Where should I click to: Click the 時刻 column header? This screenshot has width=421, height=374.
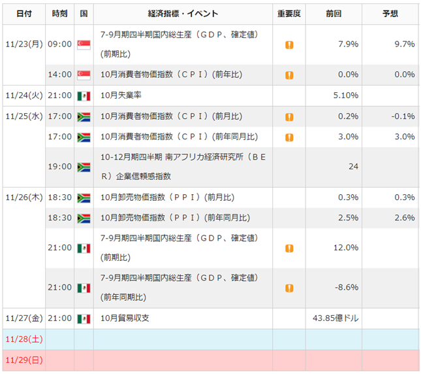click(59, 14)
